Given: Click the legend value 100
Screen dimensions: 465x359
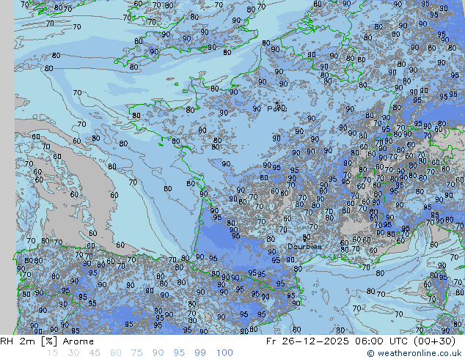Looking at the screenshot, I should click(x=224, y=353).
